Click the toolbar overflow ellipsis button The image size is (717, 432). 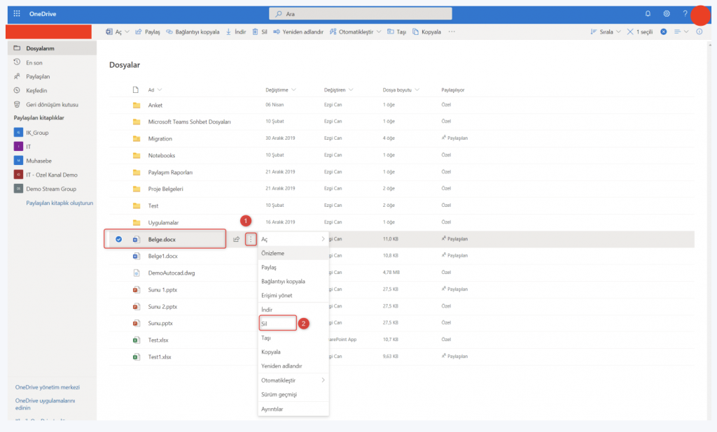tap(452, 31)
